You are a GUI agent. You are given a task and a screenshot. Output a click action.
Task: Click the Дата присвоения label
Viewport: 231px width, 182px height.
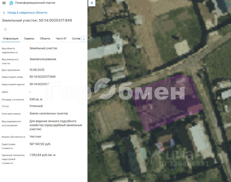click(11, 70)
